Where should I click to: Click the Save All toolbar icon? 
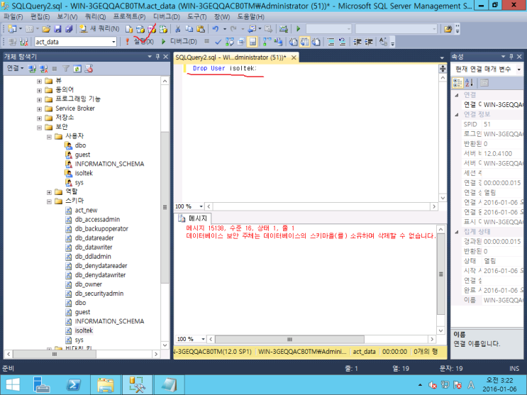click(x=69, y=29)
